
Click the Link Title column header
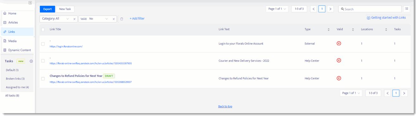tap(55, 29)
